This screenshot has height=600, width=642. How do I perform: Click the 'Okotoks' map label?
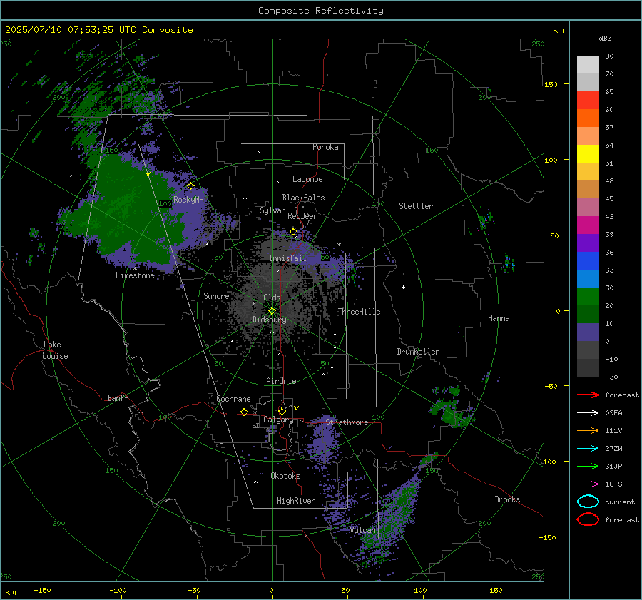click(x=285, y=476)
